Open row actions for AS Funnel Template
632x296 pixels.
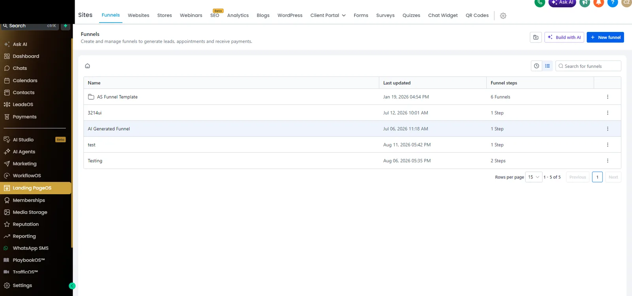608,97
